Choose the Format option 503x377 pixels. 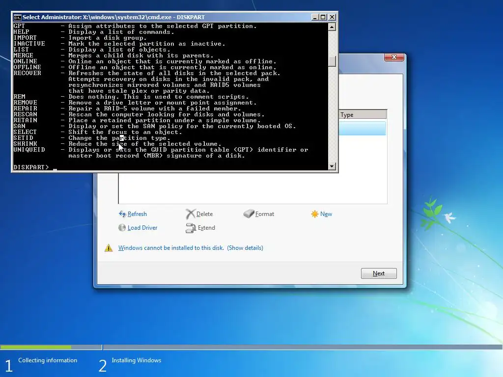(265, 214)
